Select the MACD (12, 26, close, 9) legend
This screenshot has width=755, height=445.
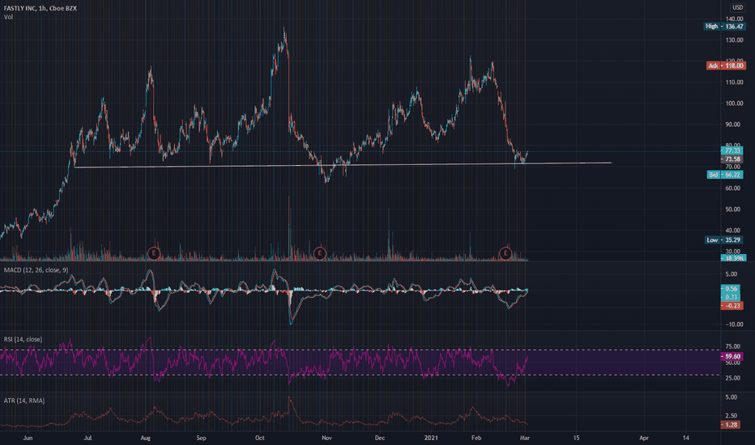pyautogui.click(x=36, y=270)
